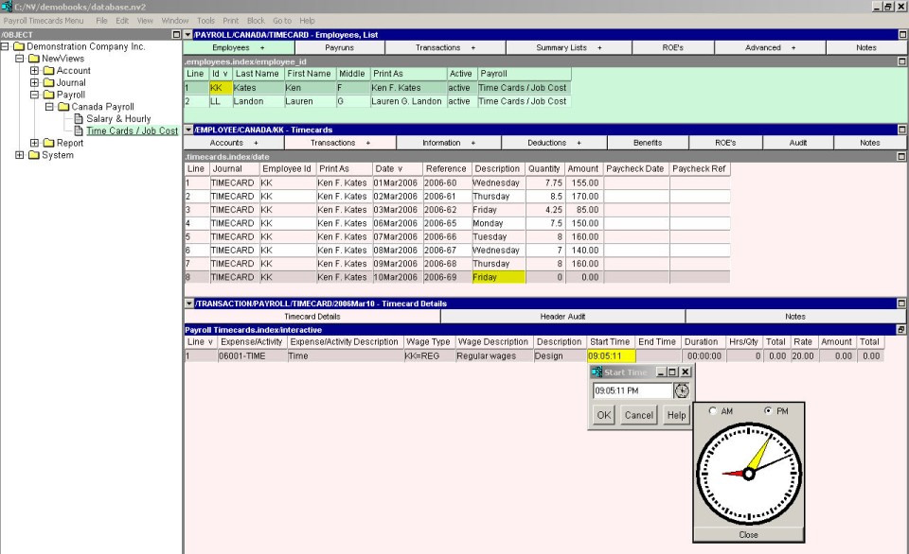Click the Canada Payroll folder icon
Viewport: 909px width, 554px height.
click(63, 107)
